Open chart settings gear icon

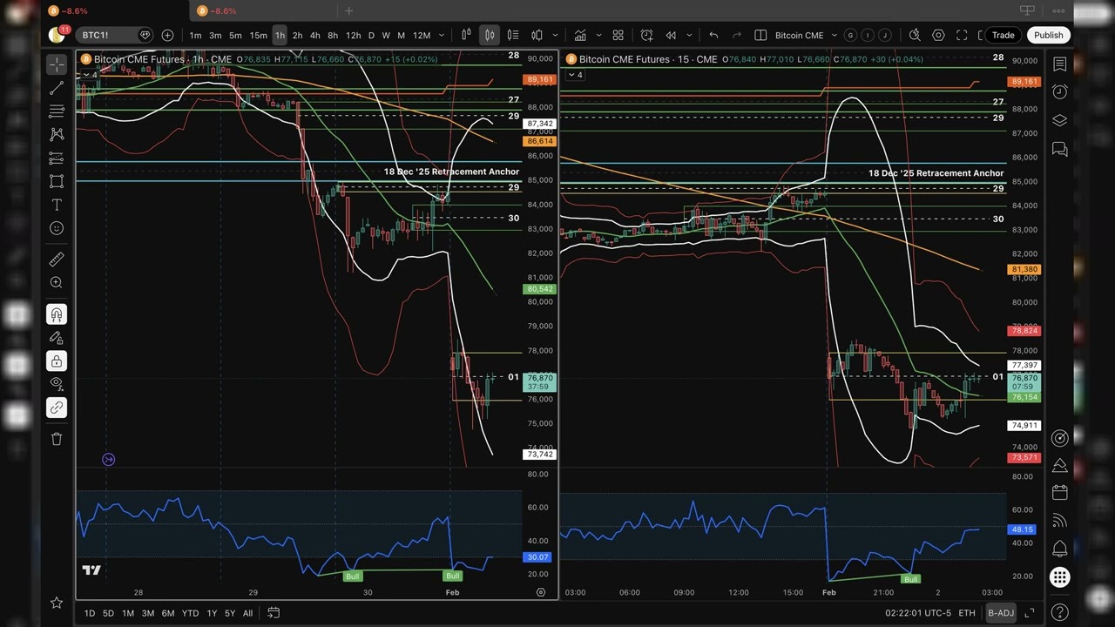click(x=938, y=35)
